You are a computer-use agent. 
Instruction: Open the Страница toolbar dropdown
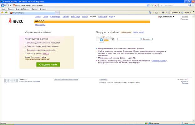[x=174, y=13]
